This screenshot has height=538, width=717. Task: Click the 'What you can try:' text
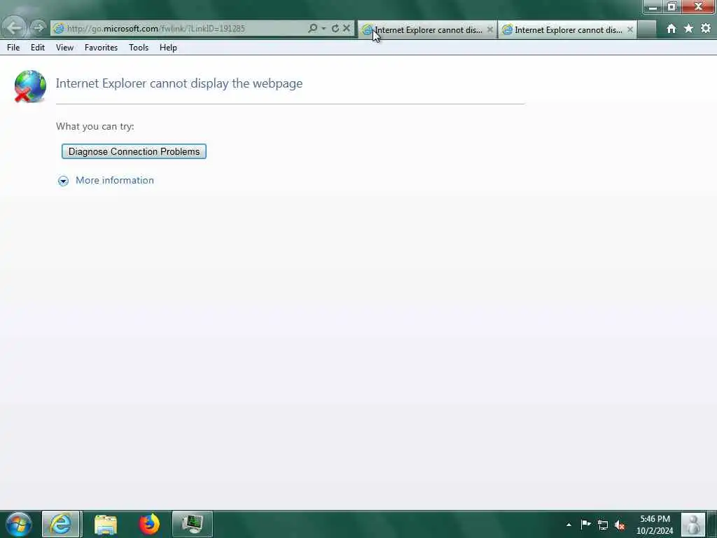coord(95,126)
